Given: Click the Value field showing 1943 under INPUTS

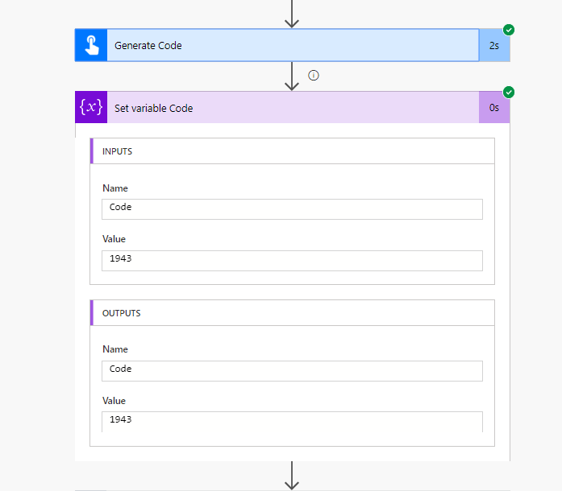Looking at the screenshot, I should tap(292, 260).
